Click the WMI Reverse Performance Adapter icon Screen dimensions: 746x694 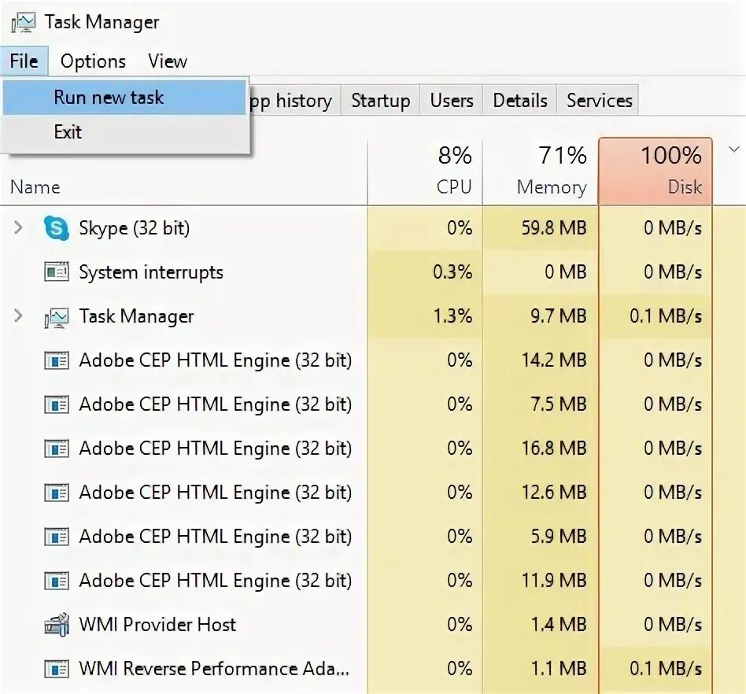click(57, 669)
